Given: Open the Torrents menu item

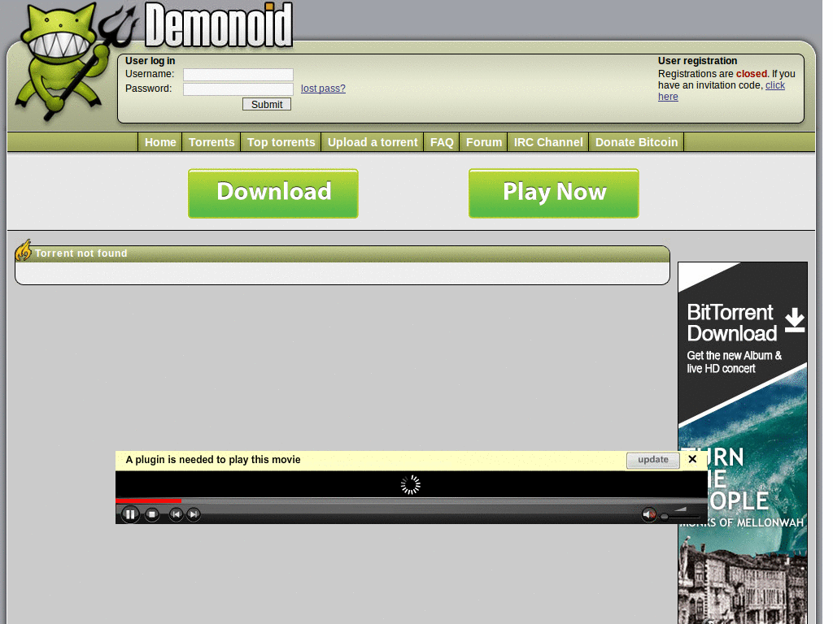Looking at the screenshot, I should tap(212, 142).
